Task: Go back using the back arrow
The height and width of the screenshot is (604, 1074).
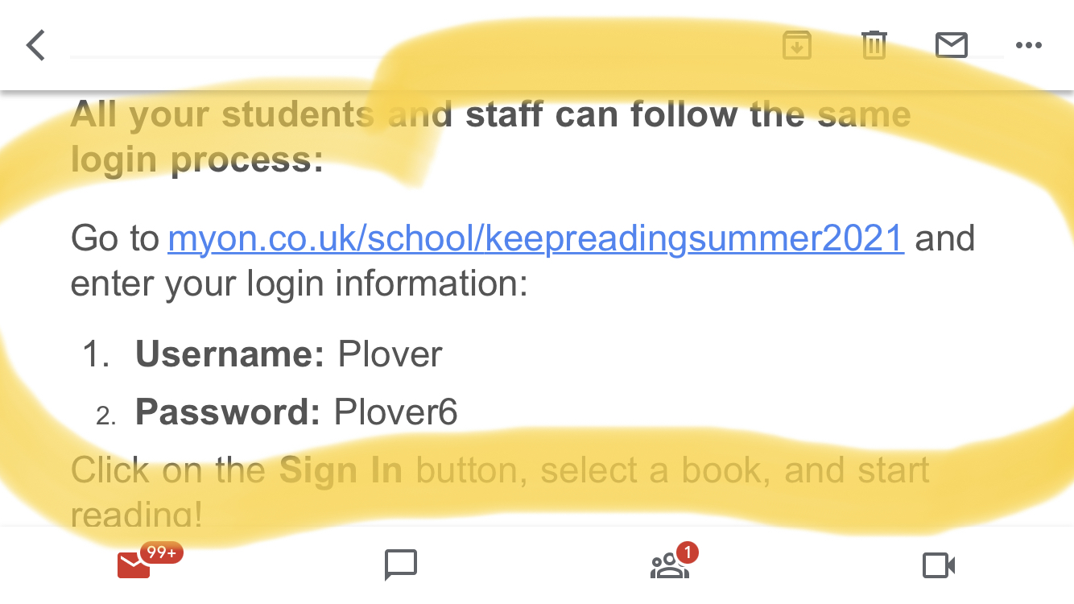Action: pyautogui.click(x=35, y=45)
